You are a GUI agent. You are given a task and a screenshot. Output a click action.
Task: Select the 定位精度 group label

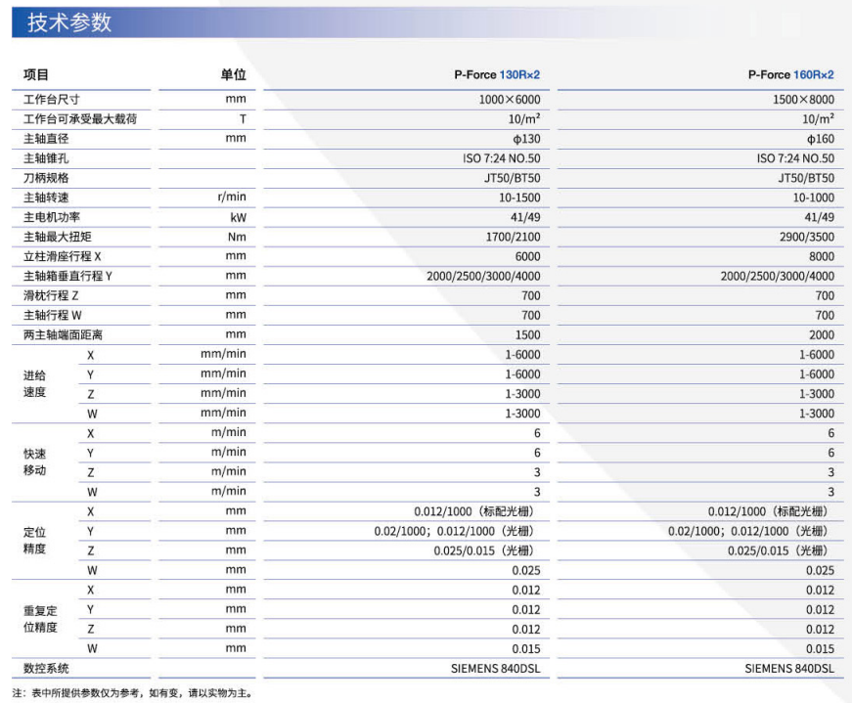(34, 540)
